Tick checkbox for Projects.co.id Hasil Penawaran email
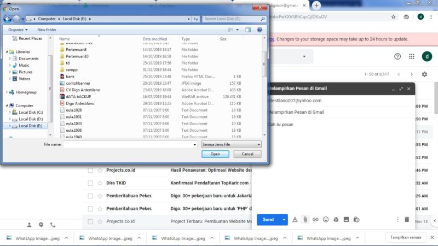 click(x=90, y=171)
